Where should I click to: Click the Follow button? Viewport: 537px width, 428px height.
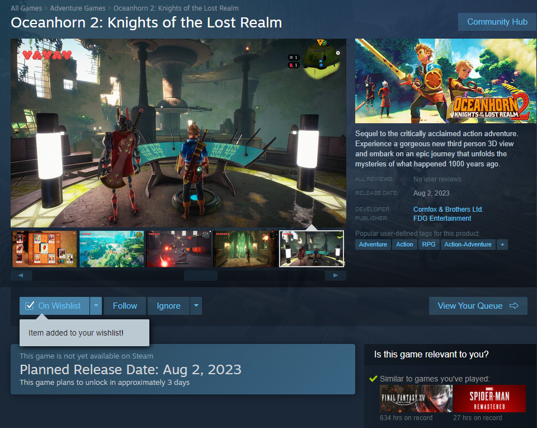(125, 305)
